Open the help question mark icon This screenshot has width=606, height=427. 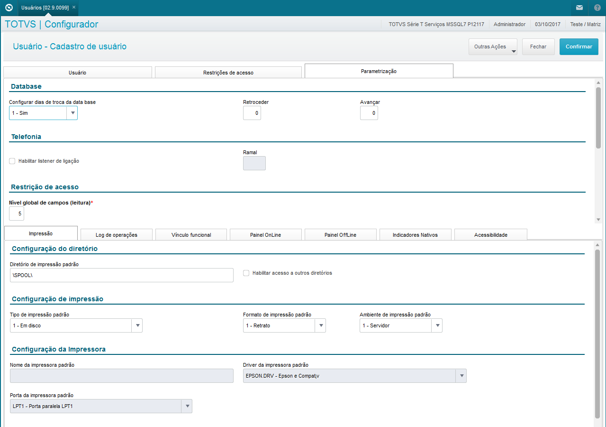[597, 8]
